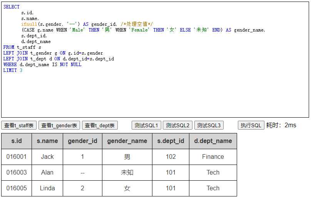Click the 未知 gender_name cell
Viewport: 311px width, 198px height.
click(127, 172)
